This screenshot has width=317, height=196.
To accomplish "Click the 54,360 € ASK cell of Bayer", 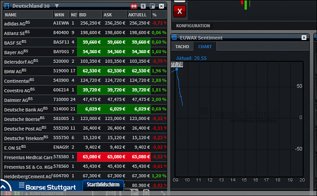I will pos(114,52).
